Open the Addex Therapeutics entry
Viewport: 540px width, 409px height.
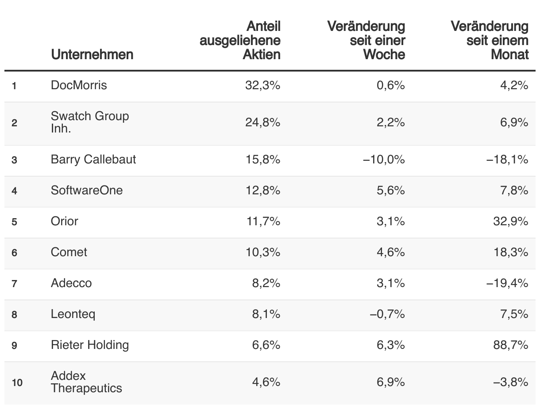(x=86, y=382)
